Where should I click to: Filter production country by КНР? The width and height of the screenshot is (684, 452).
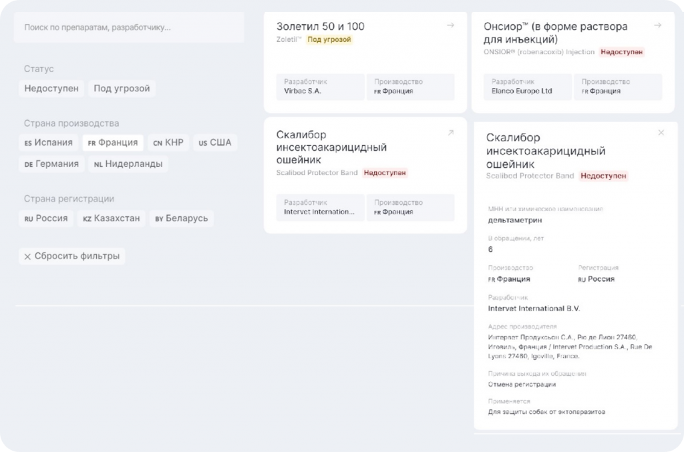coord(168,142)
